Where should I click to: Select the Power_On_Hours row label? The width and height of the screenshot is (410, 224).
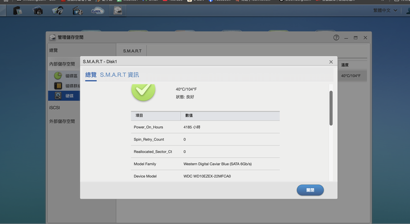(x=148, y=127)
